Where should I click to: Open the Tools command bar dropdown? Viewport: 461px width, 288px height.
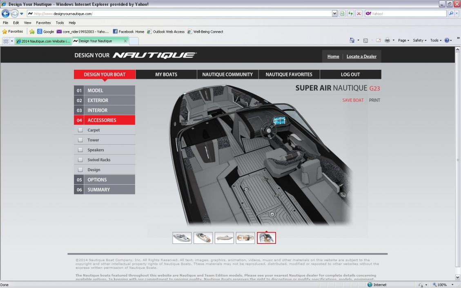pyautogui.click(x=436, y=40)
